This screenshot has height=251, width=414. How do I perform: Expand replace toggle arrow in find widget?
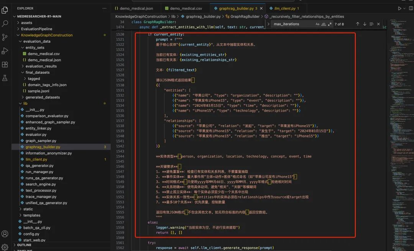pyautogui.click(x=268, y=24)
